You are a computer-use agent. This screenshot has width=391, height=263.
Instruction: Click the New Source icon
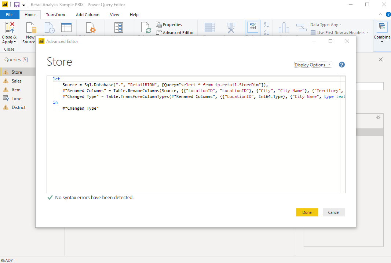point(32,28)
